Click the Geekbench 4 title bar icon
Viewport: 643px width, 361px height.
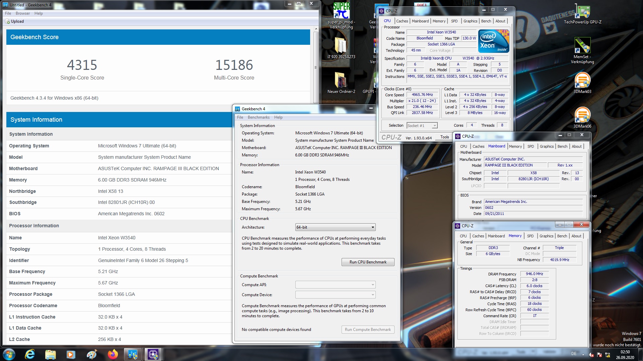coord(237,109)
